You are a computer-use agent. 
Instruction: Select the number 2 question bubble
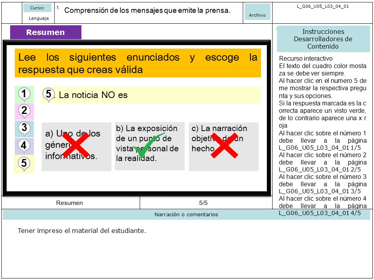24,112
